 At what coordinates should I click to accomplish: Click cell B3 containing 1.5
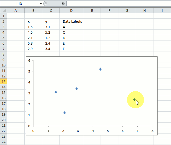(x=33, y=27)
